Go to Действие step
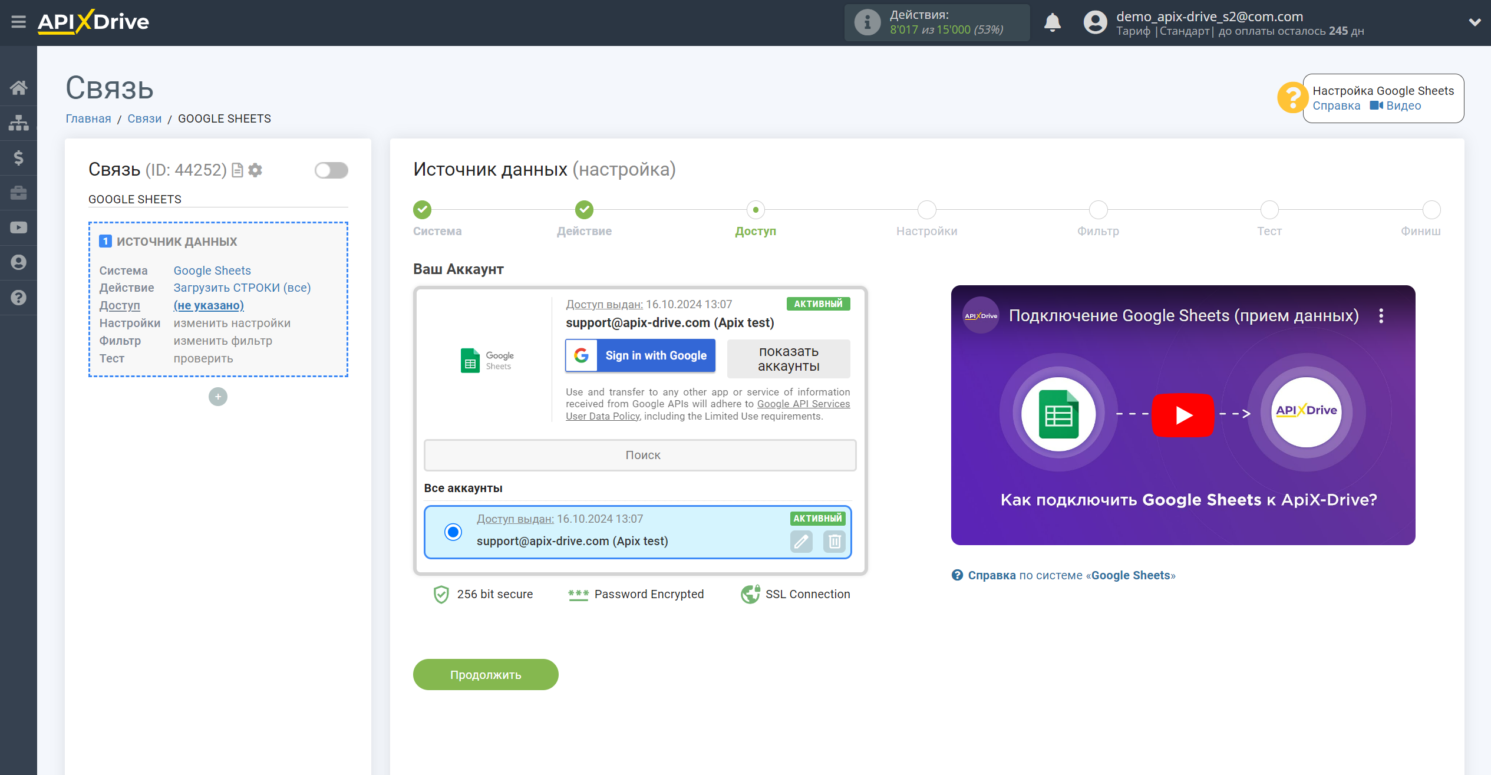This screenshot has height=775, width=1491. click(x=584, y=210)
